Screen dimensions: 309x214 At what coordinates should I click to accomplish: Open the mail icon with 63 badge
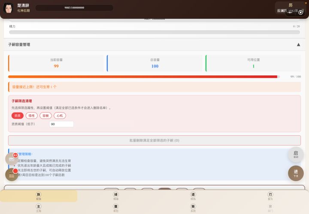tap(12, 159)
